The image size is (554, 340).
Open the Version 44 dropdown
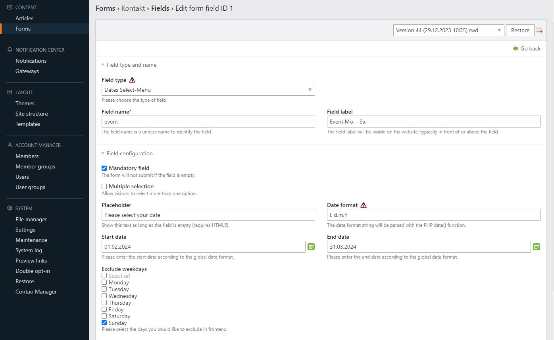click(449, 30)
